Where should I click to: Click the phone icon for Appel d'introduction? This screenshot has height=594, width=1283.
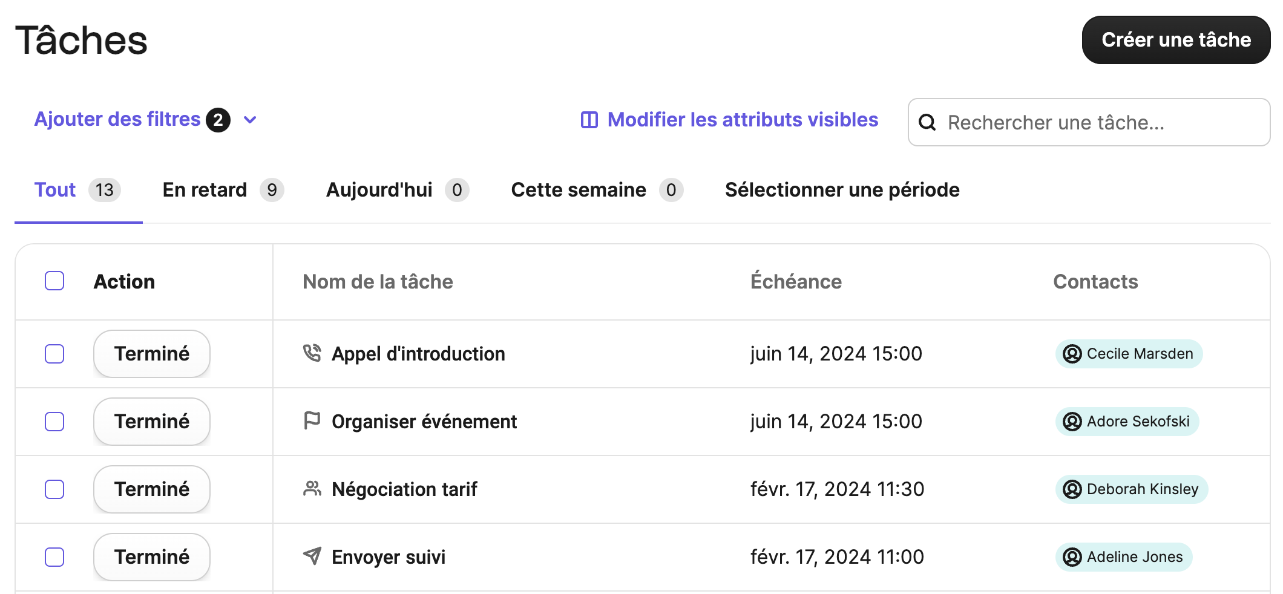312,353
